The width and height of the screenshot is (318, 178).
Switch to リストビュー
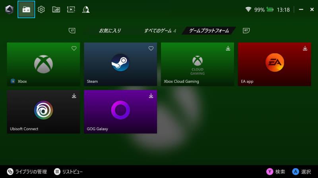[x=68, y=172]
